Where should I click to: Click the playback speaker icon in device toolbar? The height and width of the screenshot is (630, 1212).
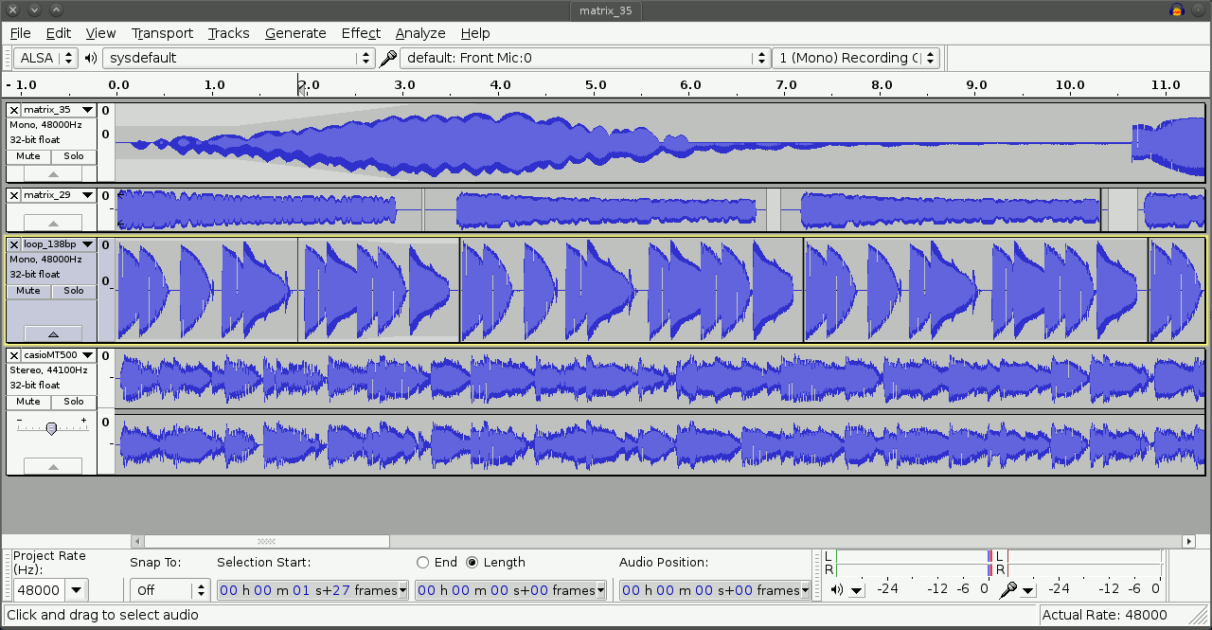pos(91,58)
